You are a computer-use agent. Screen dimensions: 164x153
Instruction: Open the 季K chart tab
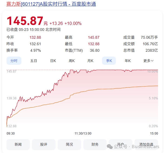coord(109,61)
